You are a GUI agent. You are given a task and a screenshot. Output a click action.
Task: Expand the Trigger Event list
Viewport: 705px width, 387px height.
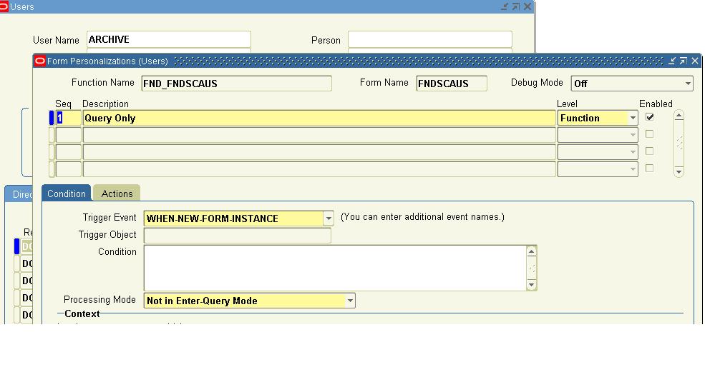[329, 218]
